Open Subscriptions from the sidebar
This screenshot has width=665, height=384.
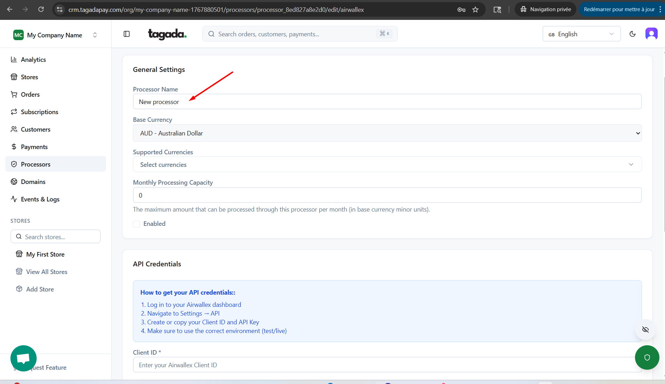click(39, 112)
